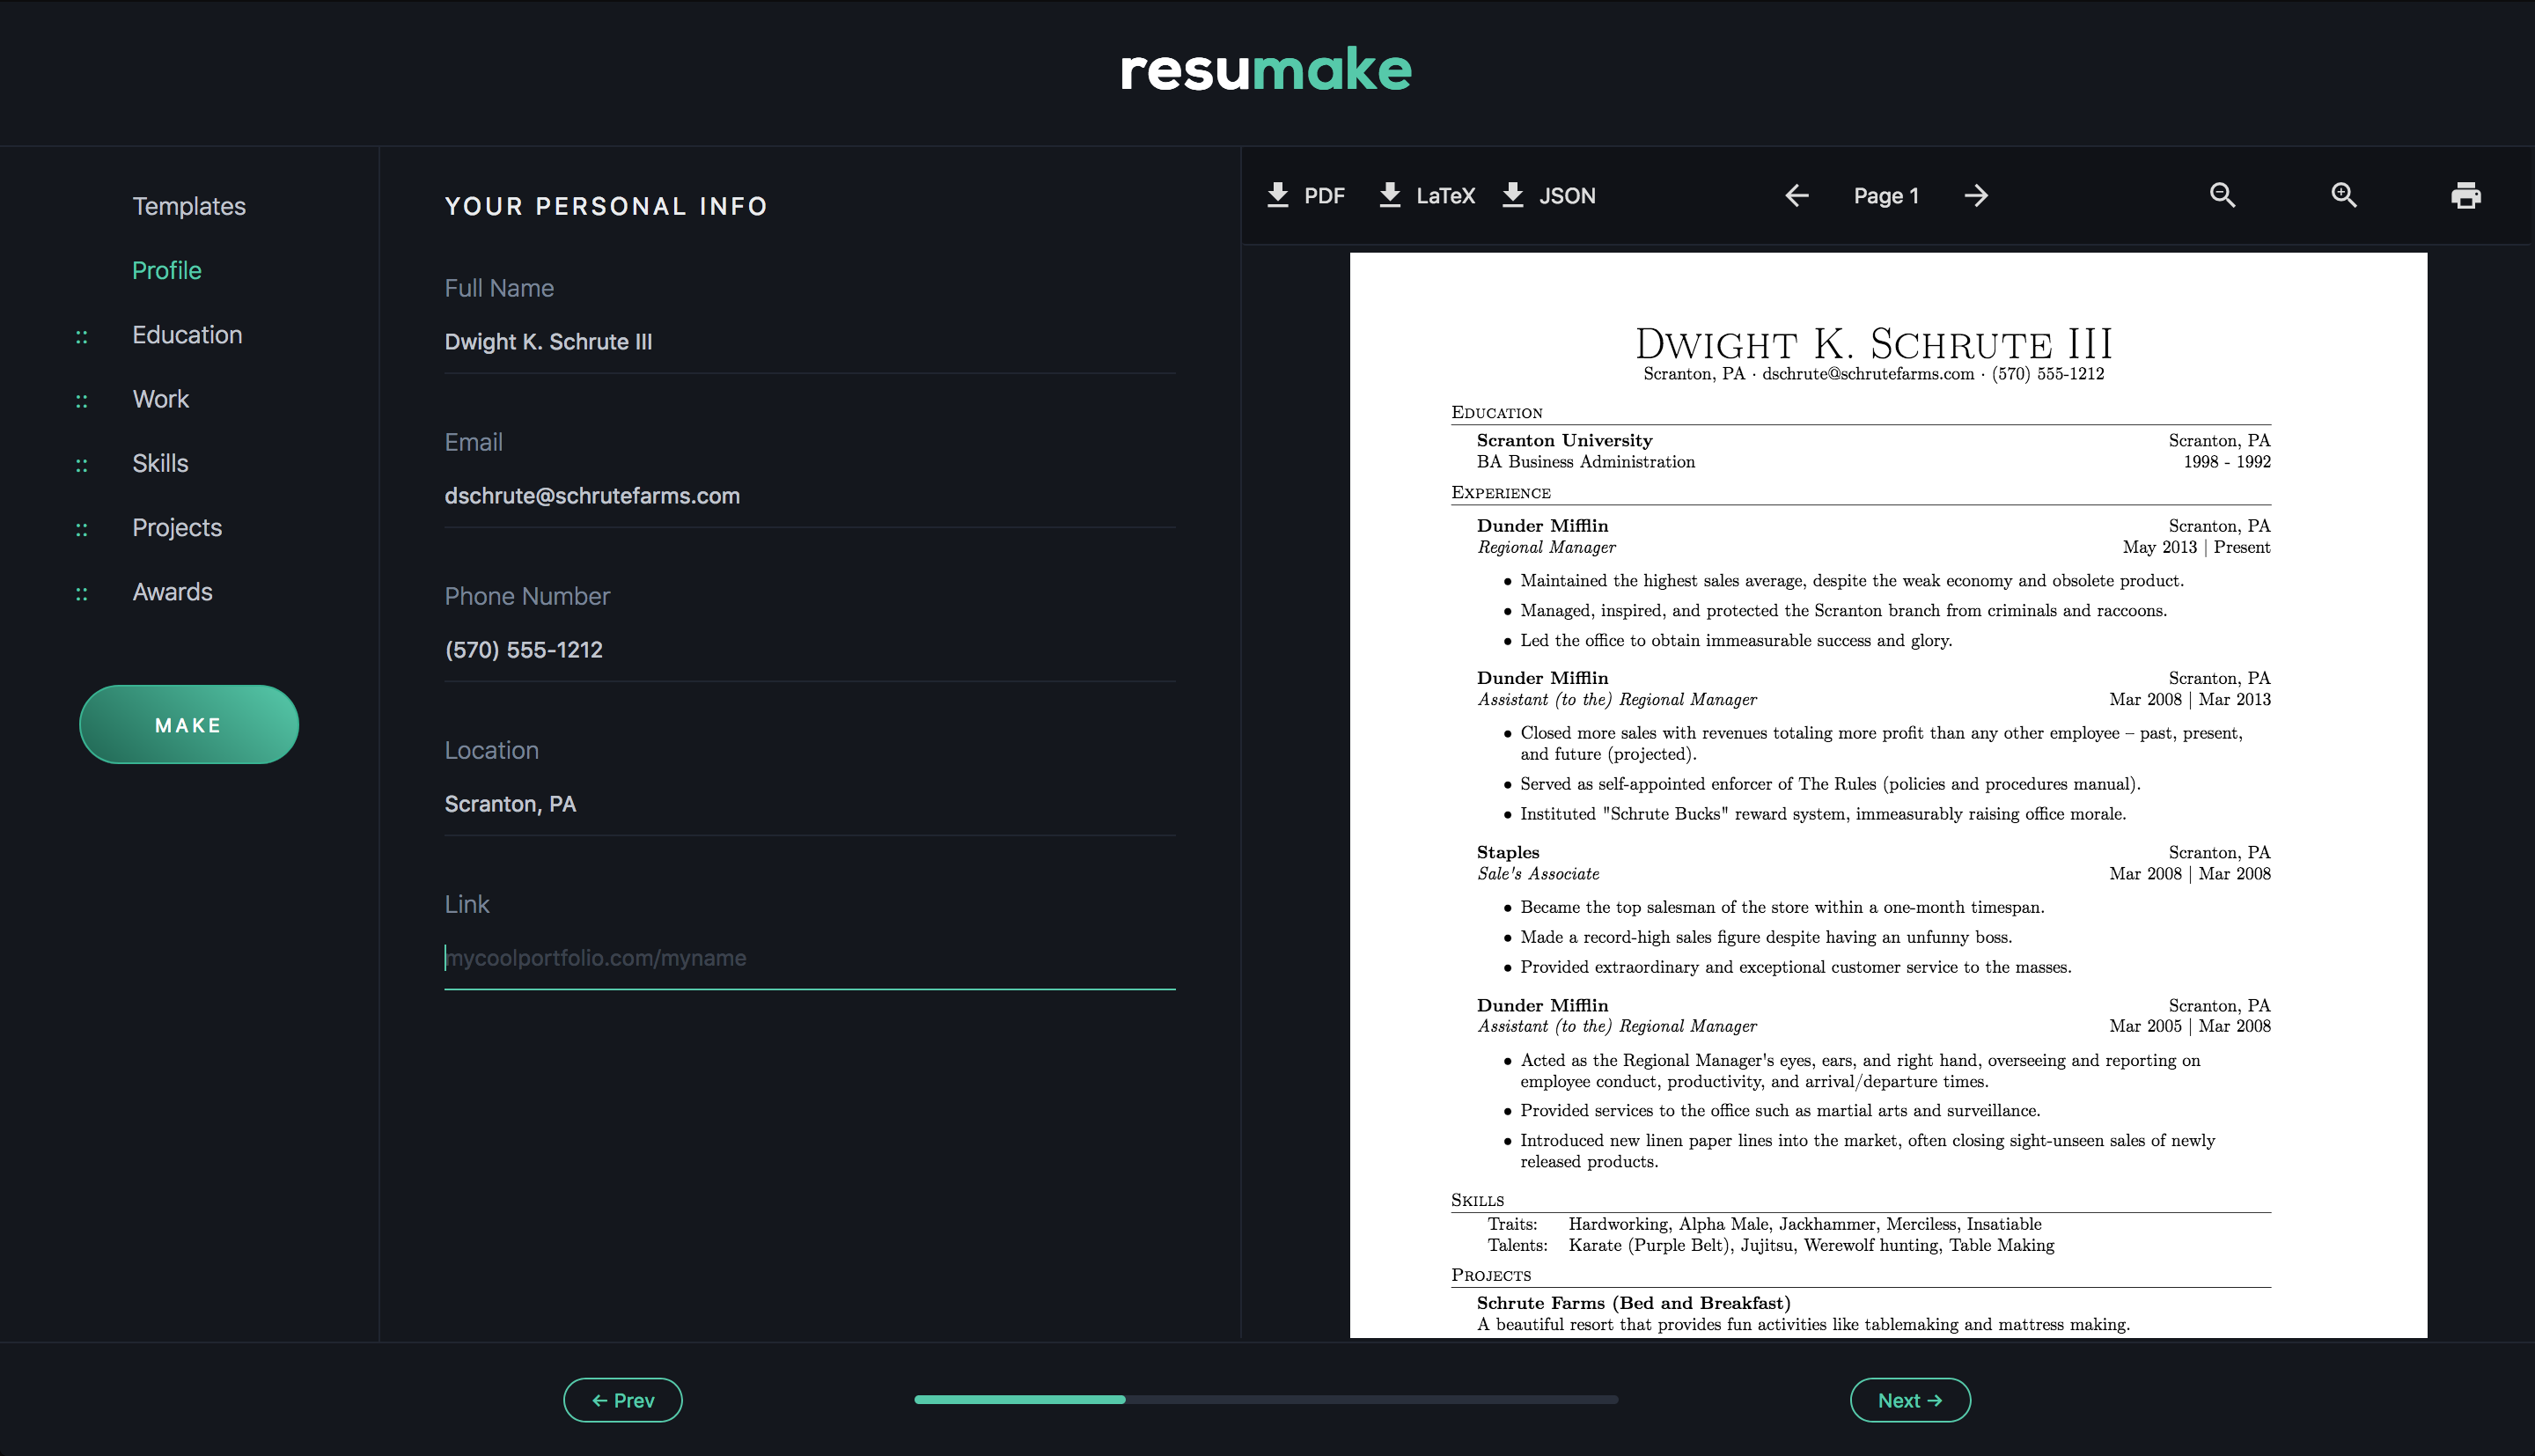Open the Awards section
Screen dimensions: 2535x1456
(x=172, y=591)
